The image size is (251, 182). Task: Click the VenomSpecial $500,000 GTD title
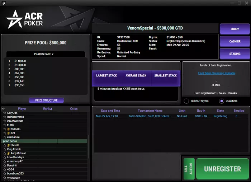155,28
